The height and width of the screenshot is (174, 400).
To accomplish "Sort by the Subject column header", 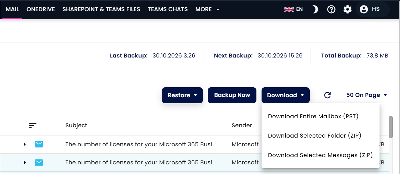I will [76, 126].
